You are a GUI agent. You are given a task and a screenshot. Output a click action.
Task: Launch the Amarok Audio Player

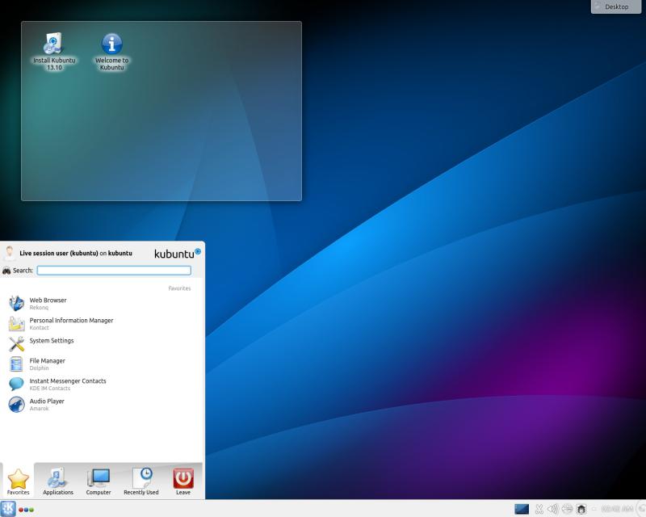coord(48,404)
